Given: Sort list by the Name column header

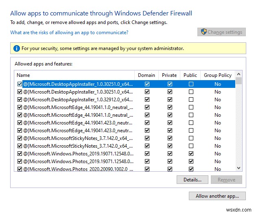Looking at the screenshot, I should [73, 75].
